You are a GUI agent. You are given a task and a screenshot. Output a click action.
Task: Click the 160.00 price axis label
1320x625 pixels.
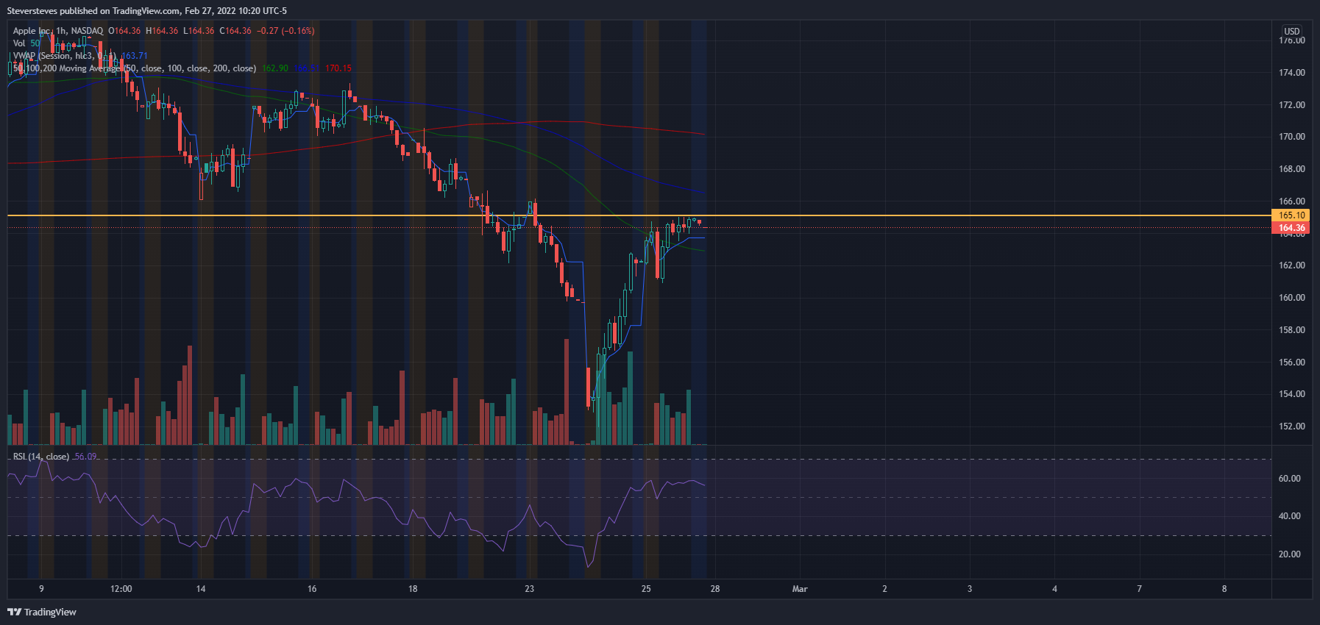tap(1291, 298)
